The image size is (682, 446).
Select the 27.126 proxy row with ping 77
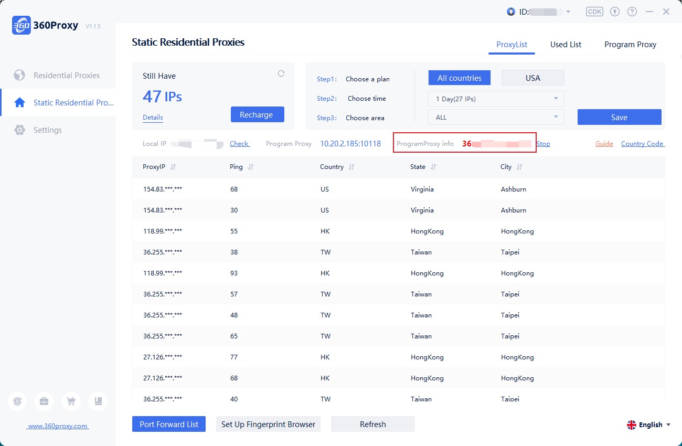(399, 357)
